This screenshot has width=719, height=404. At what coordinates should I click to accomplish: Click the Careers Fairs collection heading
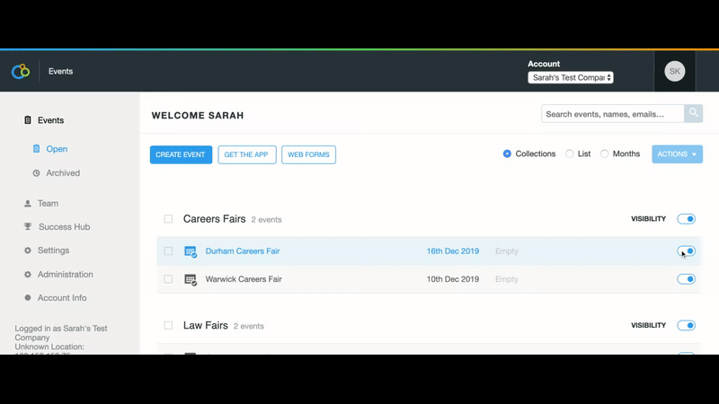tap(214, 219)
